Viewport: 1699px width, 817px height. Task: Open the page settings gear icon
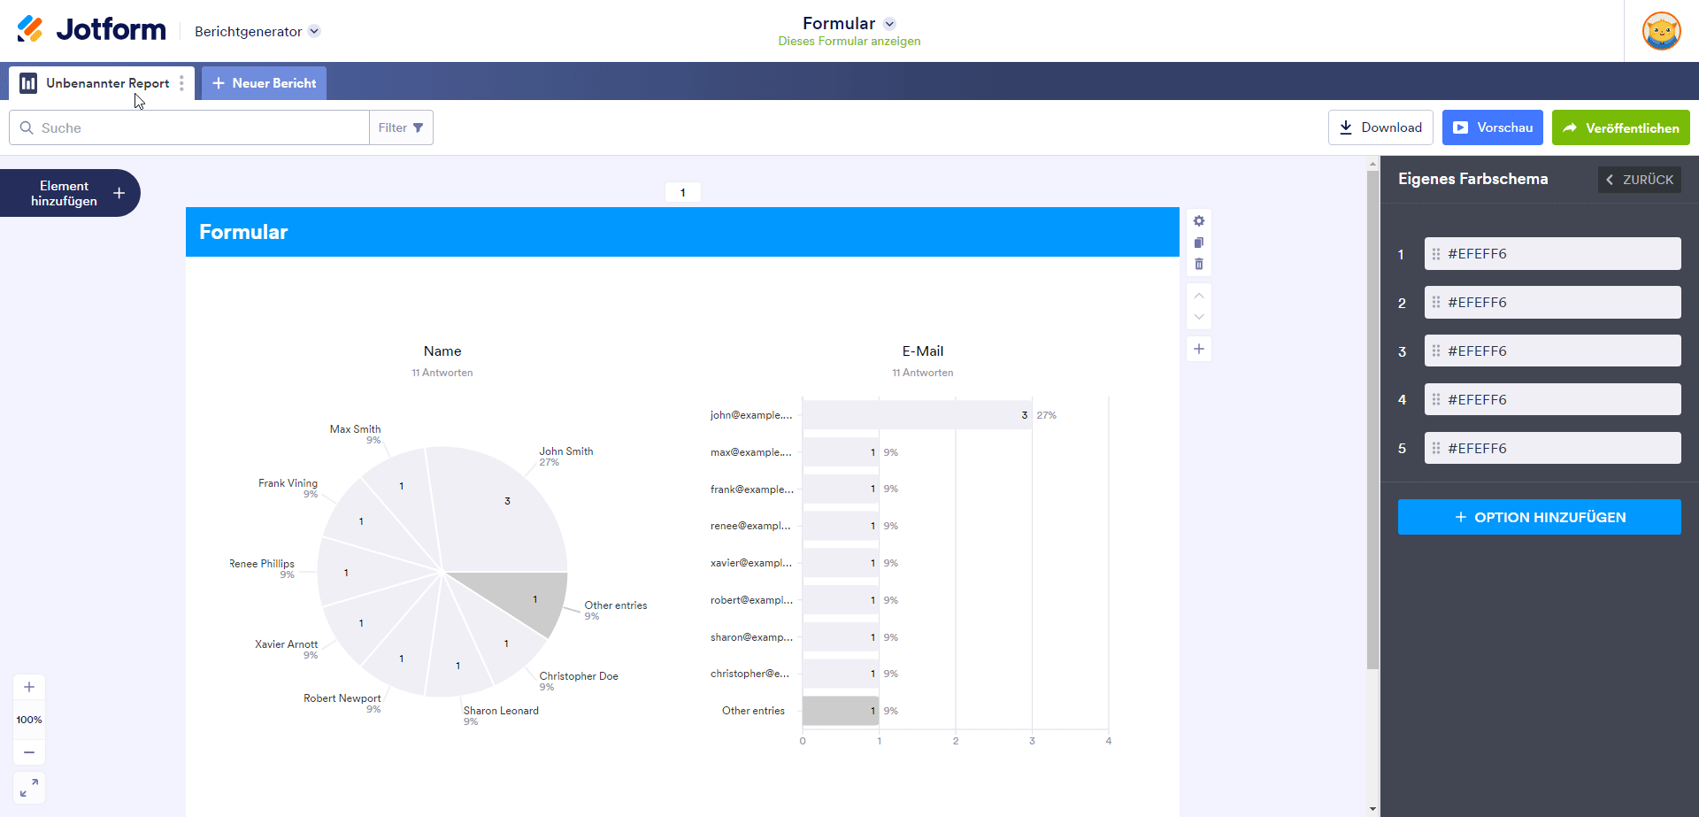click(1199, 221)
